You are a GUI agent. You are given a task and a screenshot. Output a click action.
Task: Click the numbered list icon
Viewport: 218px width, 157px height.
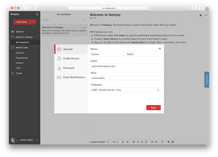point(156,142)
